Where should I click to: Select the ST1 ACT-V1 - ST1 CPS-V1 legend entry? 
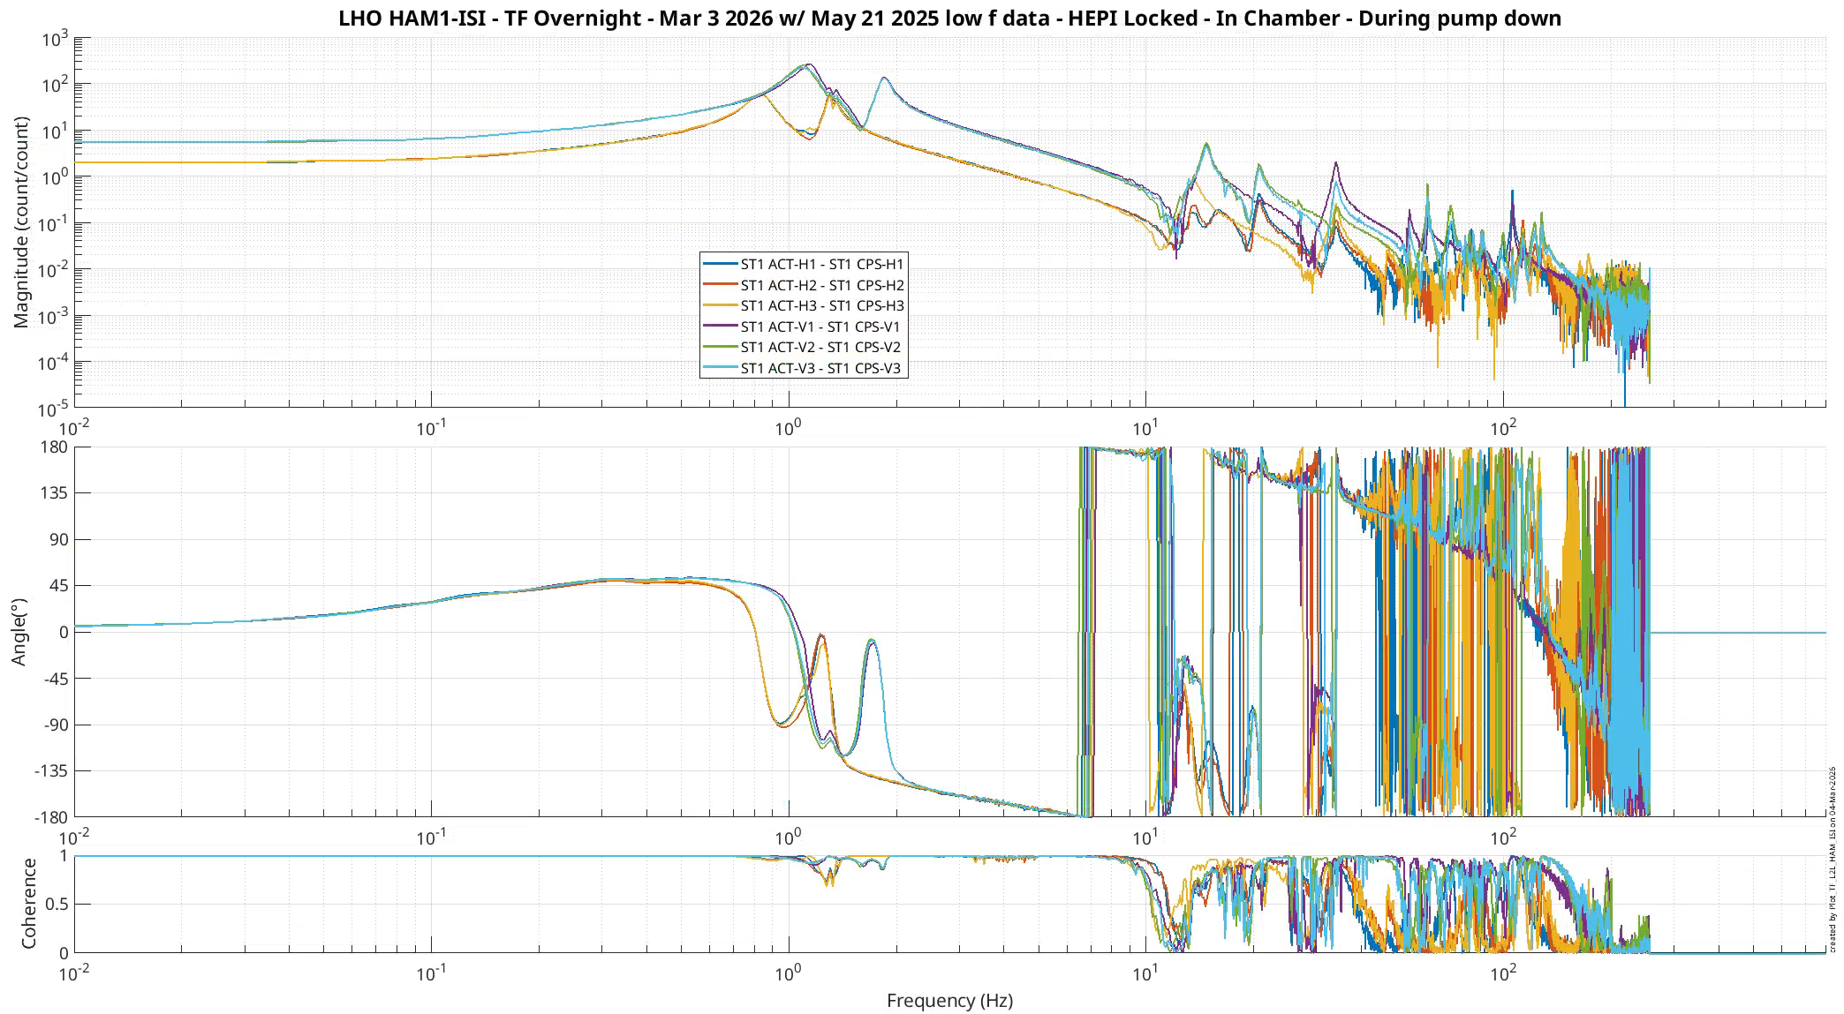pyautogui.click(x=820, y=327)
